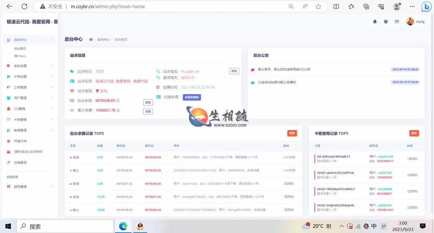The image size is (434, 233).
Task: Open announcement 公益活动加速功能上线通知
Action: [x=277, y=82]
